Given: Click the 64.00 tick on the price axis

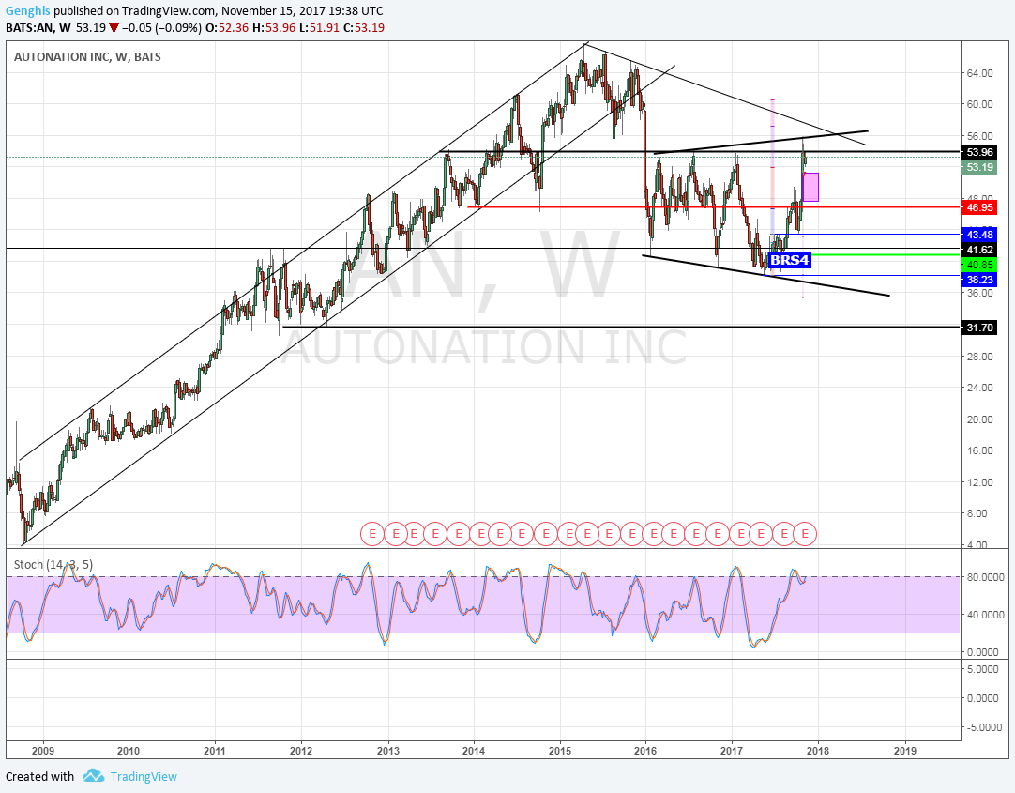Looking at the screenshot, I should [x=979, y=73].
